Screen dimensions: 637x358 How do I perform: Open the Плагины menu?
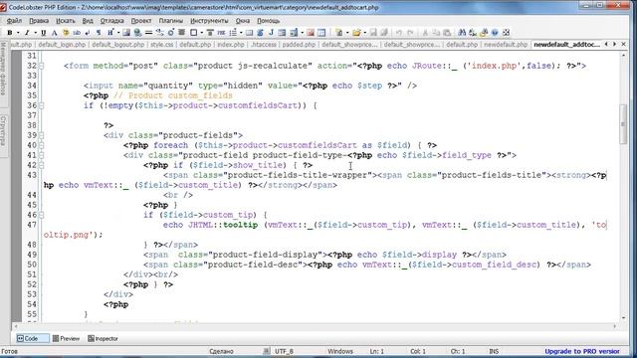tap(170, 20)
